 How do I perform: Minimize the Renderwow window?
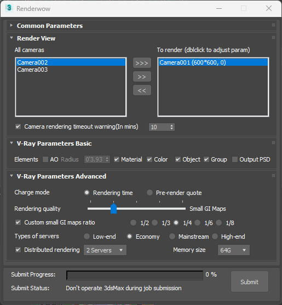tap(219, 8)
